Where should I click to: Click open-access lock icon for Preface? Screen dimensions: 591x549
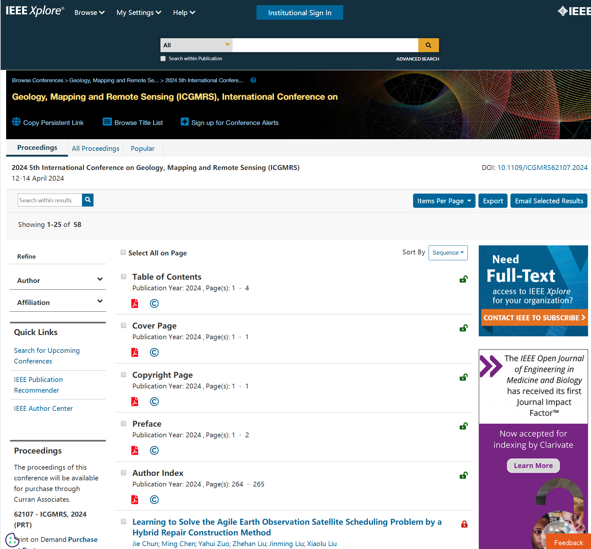(464, 426)
